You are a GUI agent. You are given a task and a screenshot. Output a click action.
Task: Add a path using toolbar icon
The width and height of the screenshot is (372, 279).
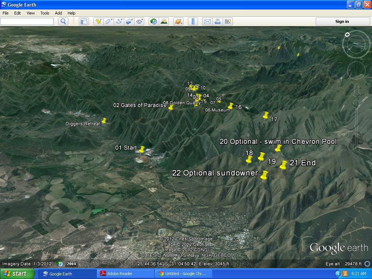pos(119,21)
